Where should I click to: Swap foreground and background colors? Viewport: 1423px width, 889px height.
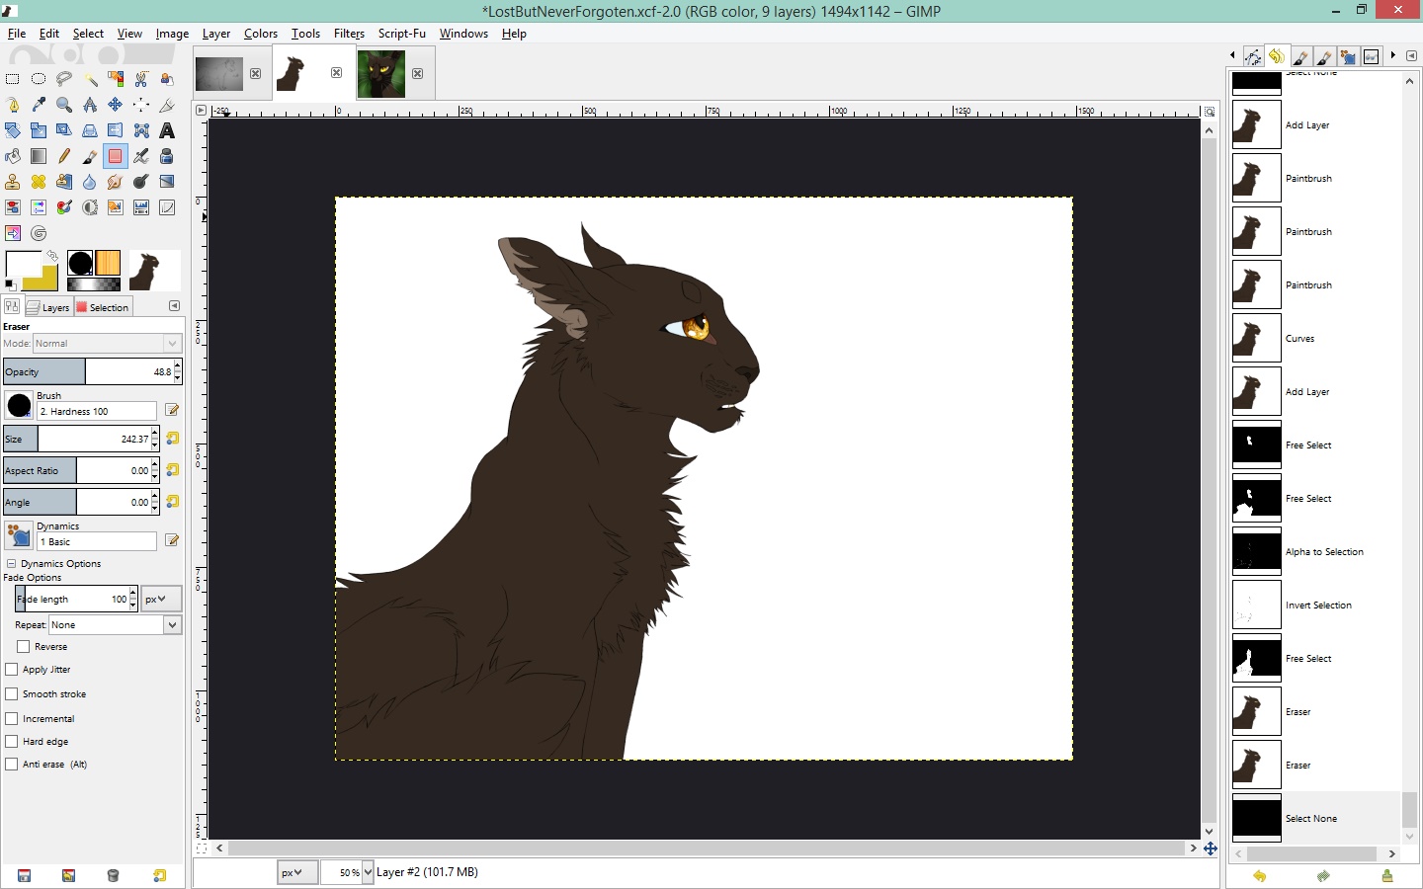click(51, 256)
